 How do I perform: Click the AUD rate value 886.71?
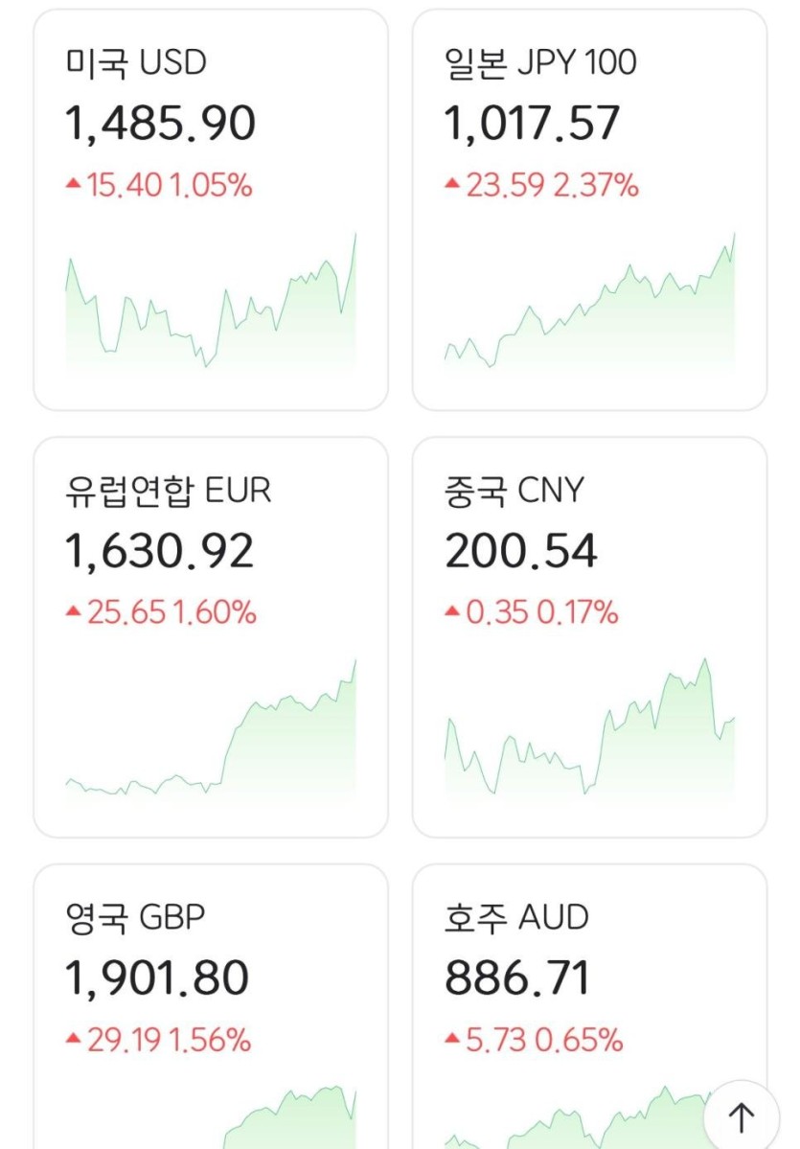click(517, 978)
